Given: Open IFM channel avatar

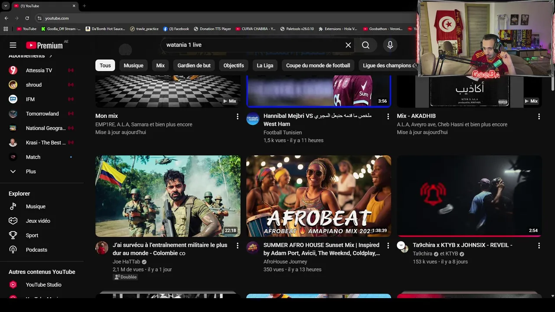Looking at the screenshot, I should [x=13, y=99].
